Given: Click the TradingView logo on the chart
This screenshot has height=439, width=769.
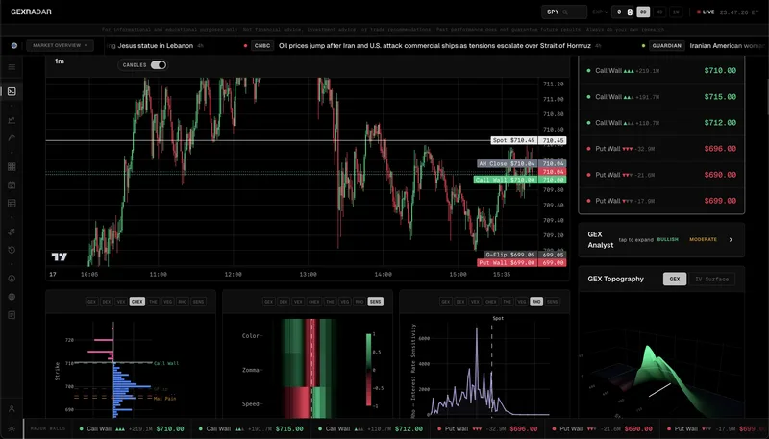Looking at the screenshot, I should tap(59, 256).
